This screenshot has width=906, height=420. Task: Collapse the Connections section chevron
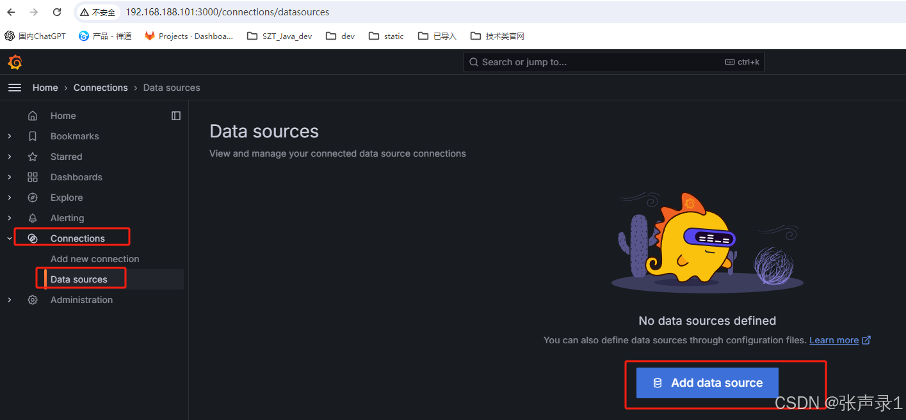point(10,238)
